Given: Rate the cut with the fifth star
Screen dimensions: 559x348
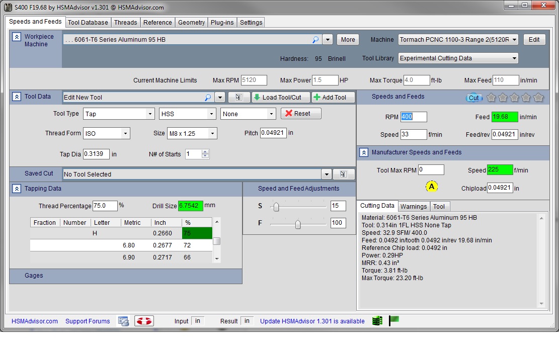Looking at the screenshot, I should point(538,98).
